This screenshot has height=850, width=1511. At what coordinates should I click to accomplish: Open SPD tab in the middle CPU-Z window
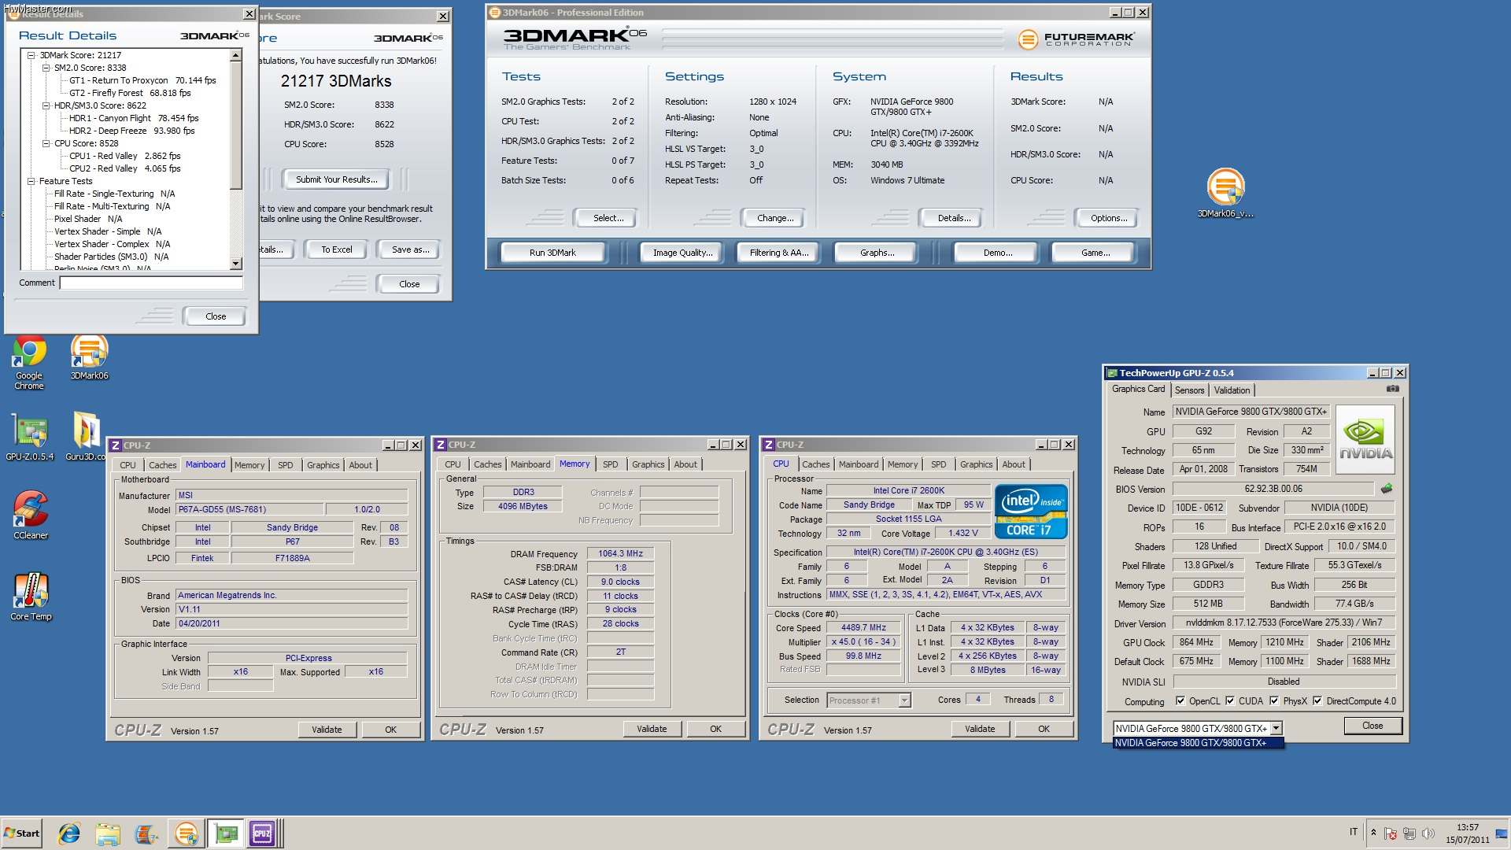[x=611, y=464]
